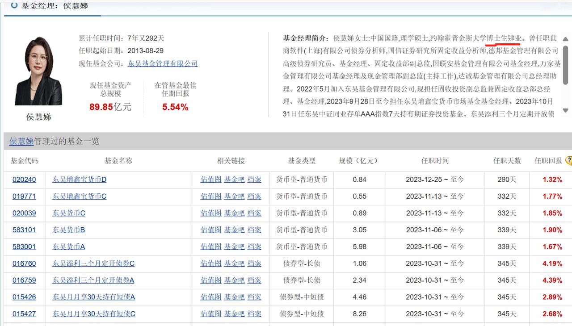Viewport: 572px width, 326px height.
Task: Click the 5.54% best tenure return value
Action: 175,107
